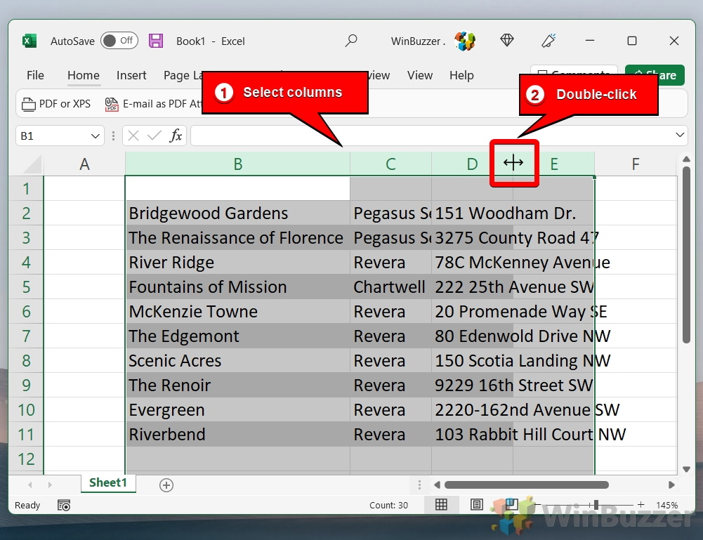The height and width of the screenshot is (540, 703).
Task: Click the McKenzie Towne cell
Action: pos(237,312)
